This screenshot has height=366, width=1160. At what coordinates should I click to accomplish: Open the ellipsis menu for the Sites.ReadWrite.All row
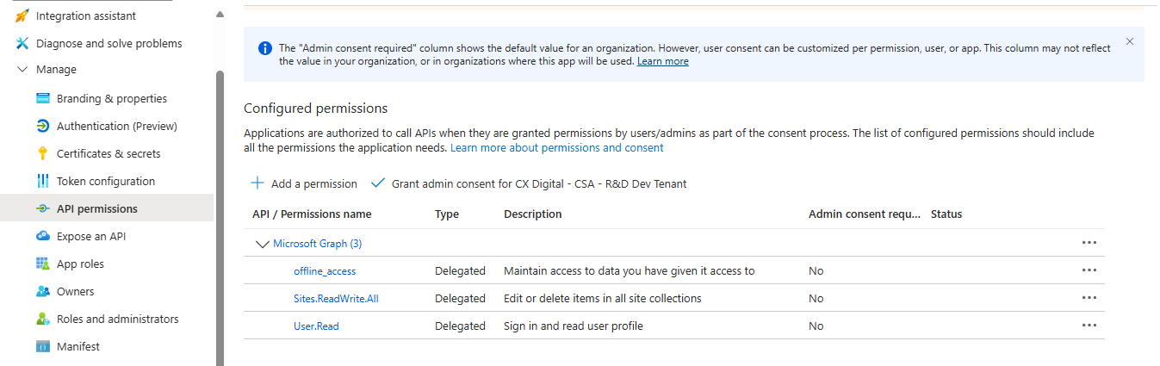tap(1089, 298)
